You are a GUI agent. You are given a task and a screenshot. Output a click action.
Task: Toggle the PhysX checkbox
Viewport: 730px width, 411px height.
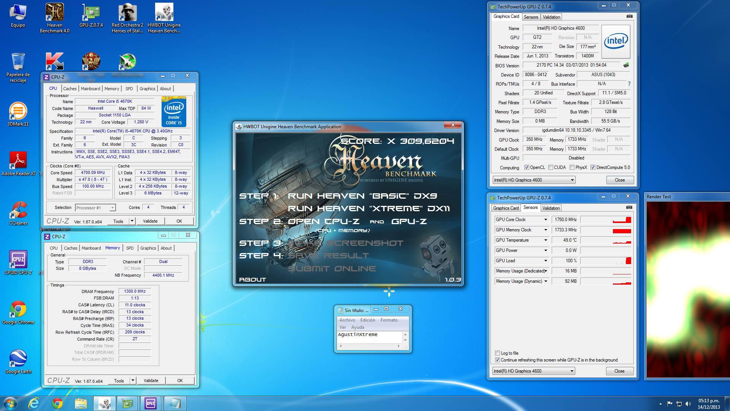(x=572, y=167)
